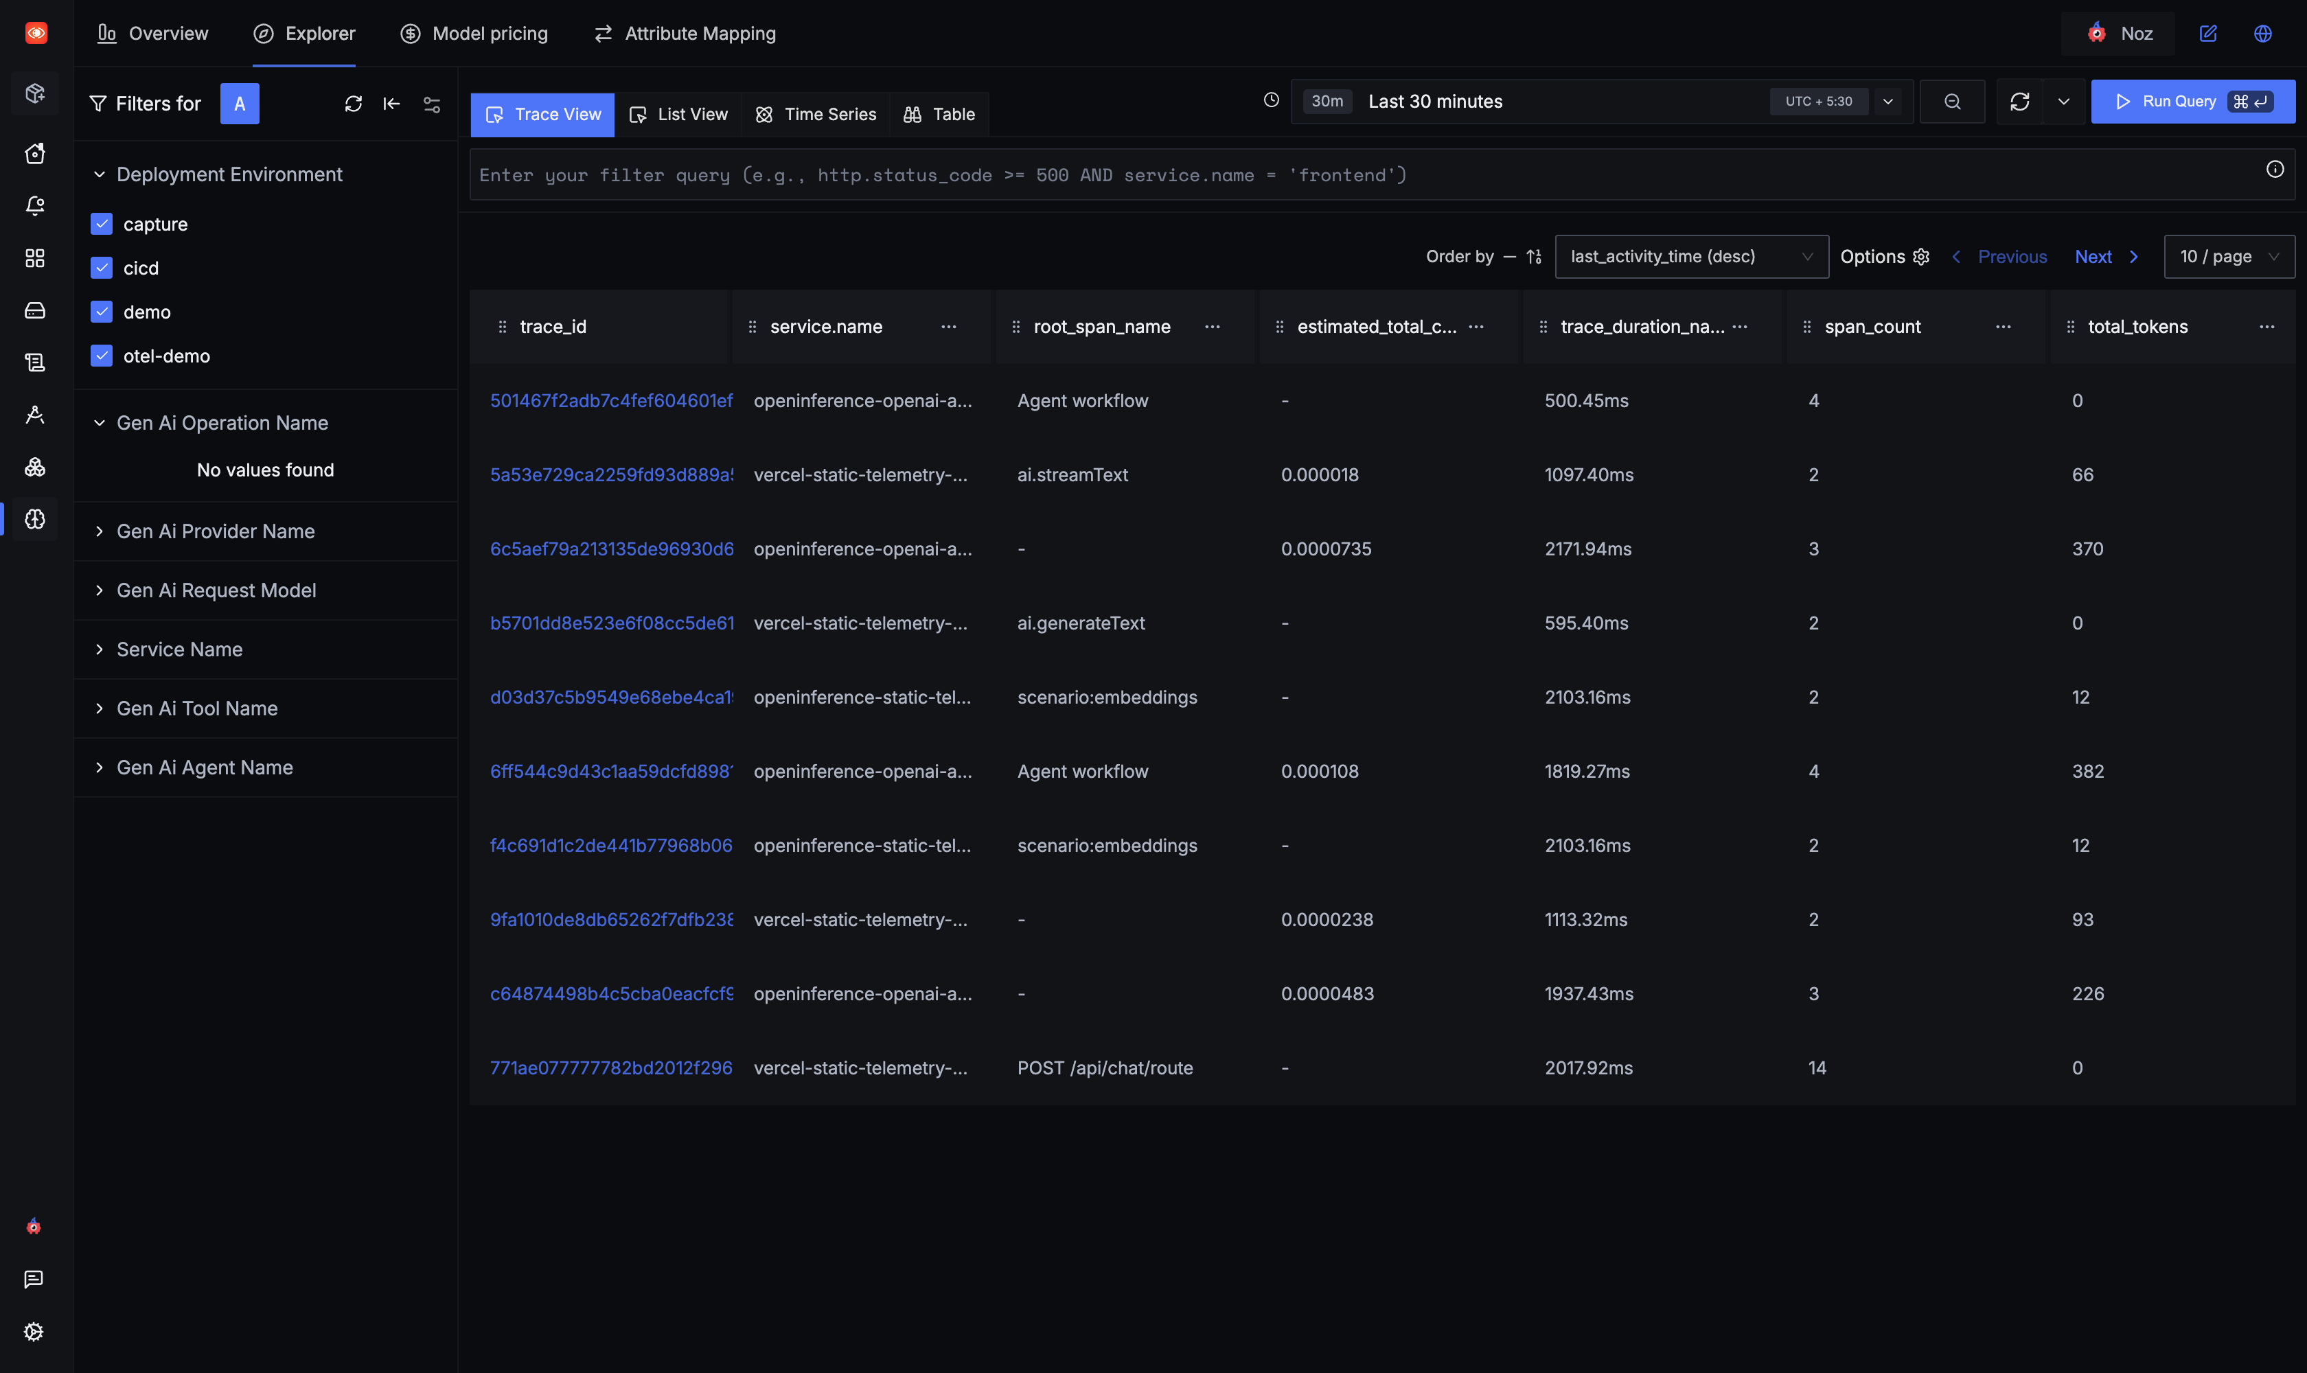Uncheck the capture environment checkbox
This screenshot has height=1373, width=2307.
(x=102, y=224)
